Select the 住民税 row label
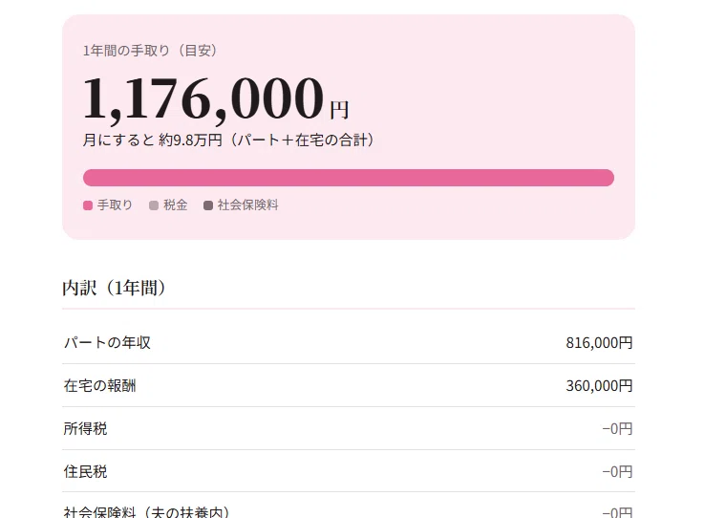Viewport: 726px width, 518px height. point(85,472)
